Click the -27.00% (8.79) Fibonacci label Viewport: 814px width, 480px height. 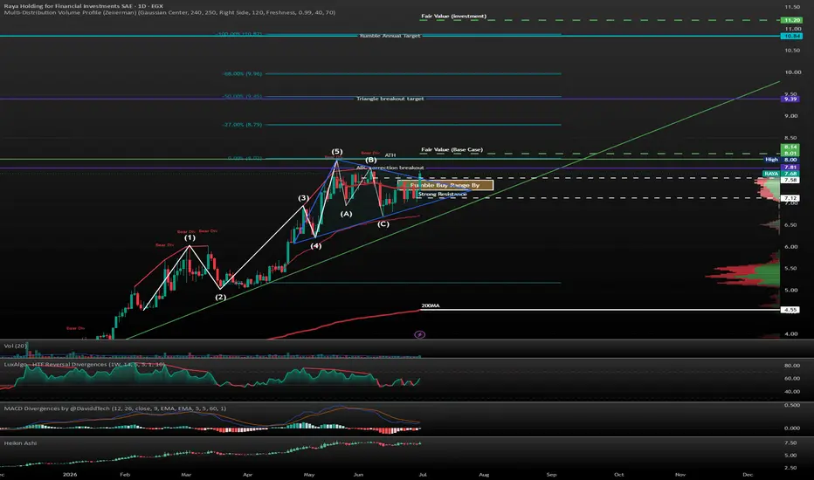[x=243, y=125]
